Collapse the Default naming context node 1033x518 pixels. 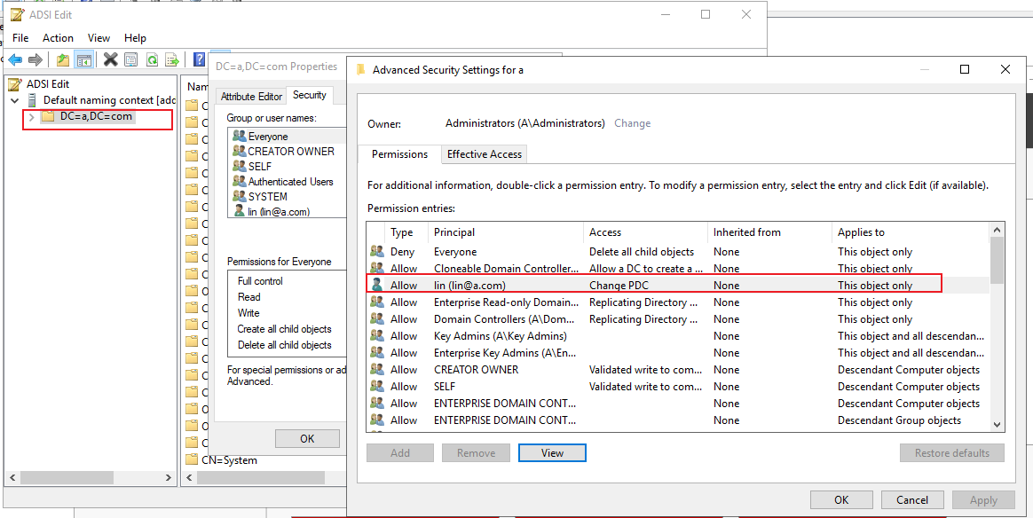[x=12, y=100]
